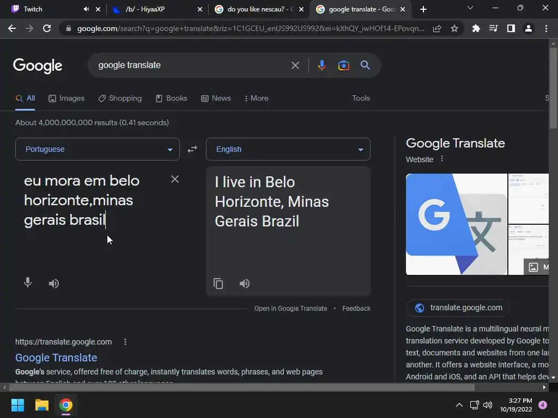
Task: Click Feedback link under translator
Action: pyautogui.click(x=356, y=309)
